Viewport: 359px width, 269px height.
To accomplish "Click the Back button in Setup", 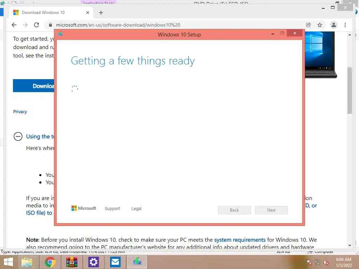I will pos(235,210).
